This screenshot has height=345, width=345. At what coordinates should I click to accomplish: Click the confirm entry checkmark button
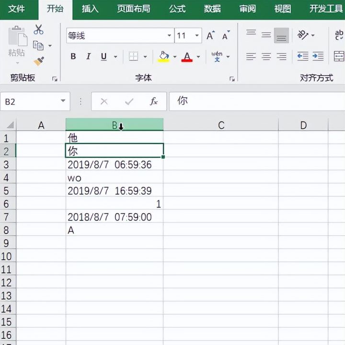pos(129,102)
